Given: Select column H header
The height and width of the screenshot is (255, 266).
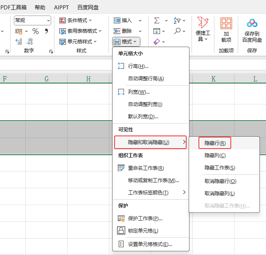Looking at the screenshot, I should (x=88, y=79).
